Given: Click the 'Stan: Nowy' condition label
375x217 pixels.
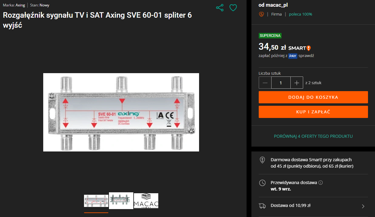Looking at the screenshot, I should pyautogui.click(x=40, y=5).
